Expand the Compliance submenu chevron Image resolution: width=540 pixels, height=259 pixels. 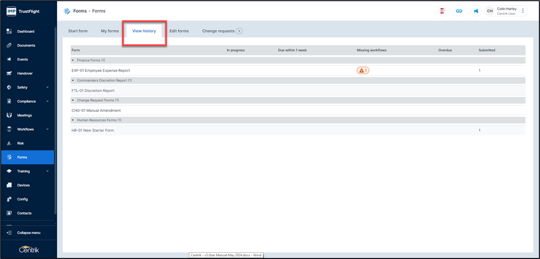coord(47,101)
